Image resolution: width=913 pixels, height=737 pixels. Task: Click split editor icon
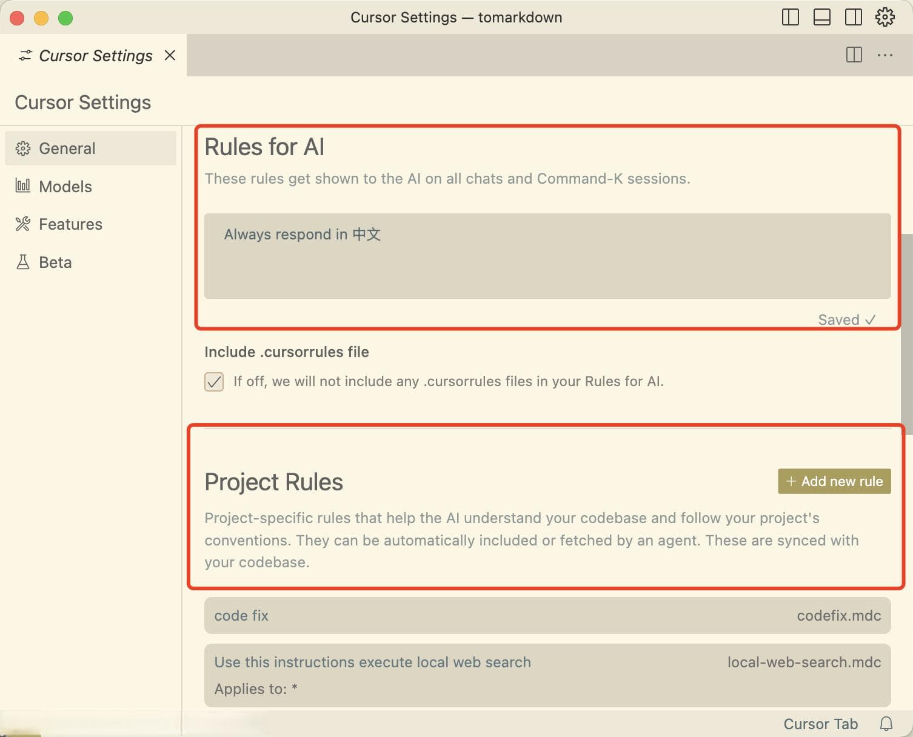pyautogui.click(x=854, y=55)
